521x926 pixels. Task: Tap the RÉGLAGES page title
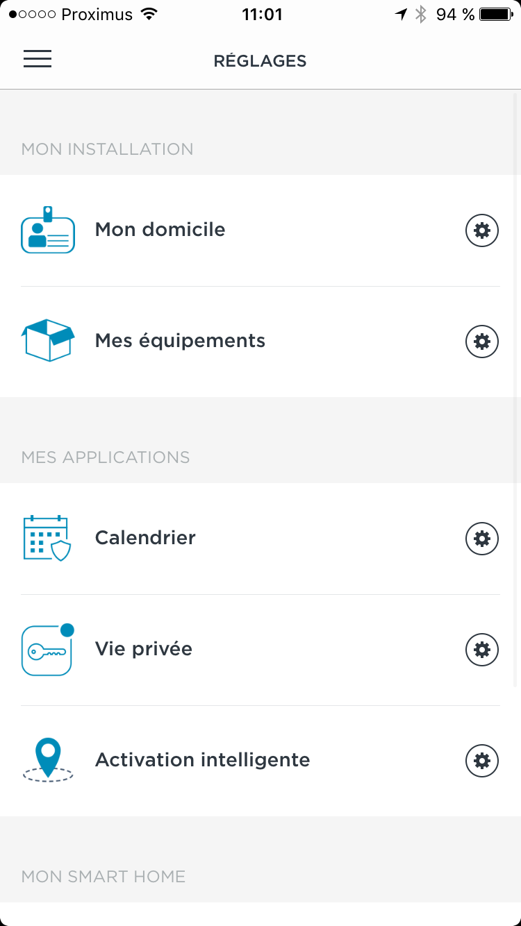(x=260, y=61)
